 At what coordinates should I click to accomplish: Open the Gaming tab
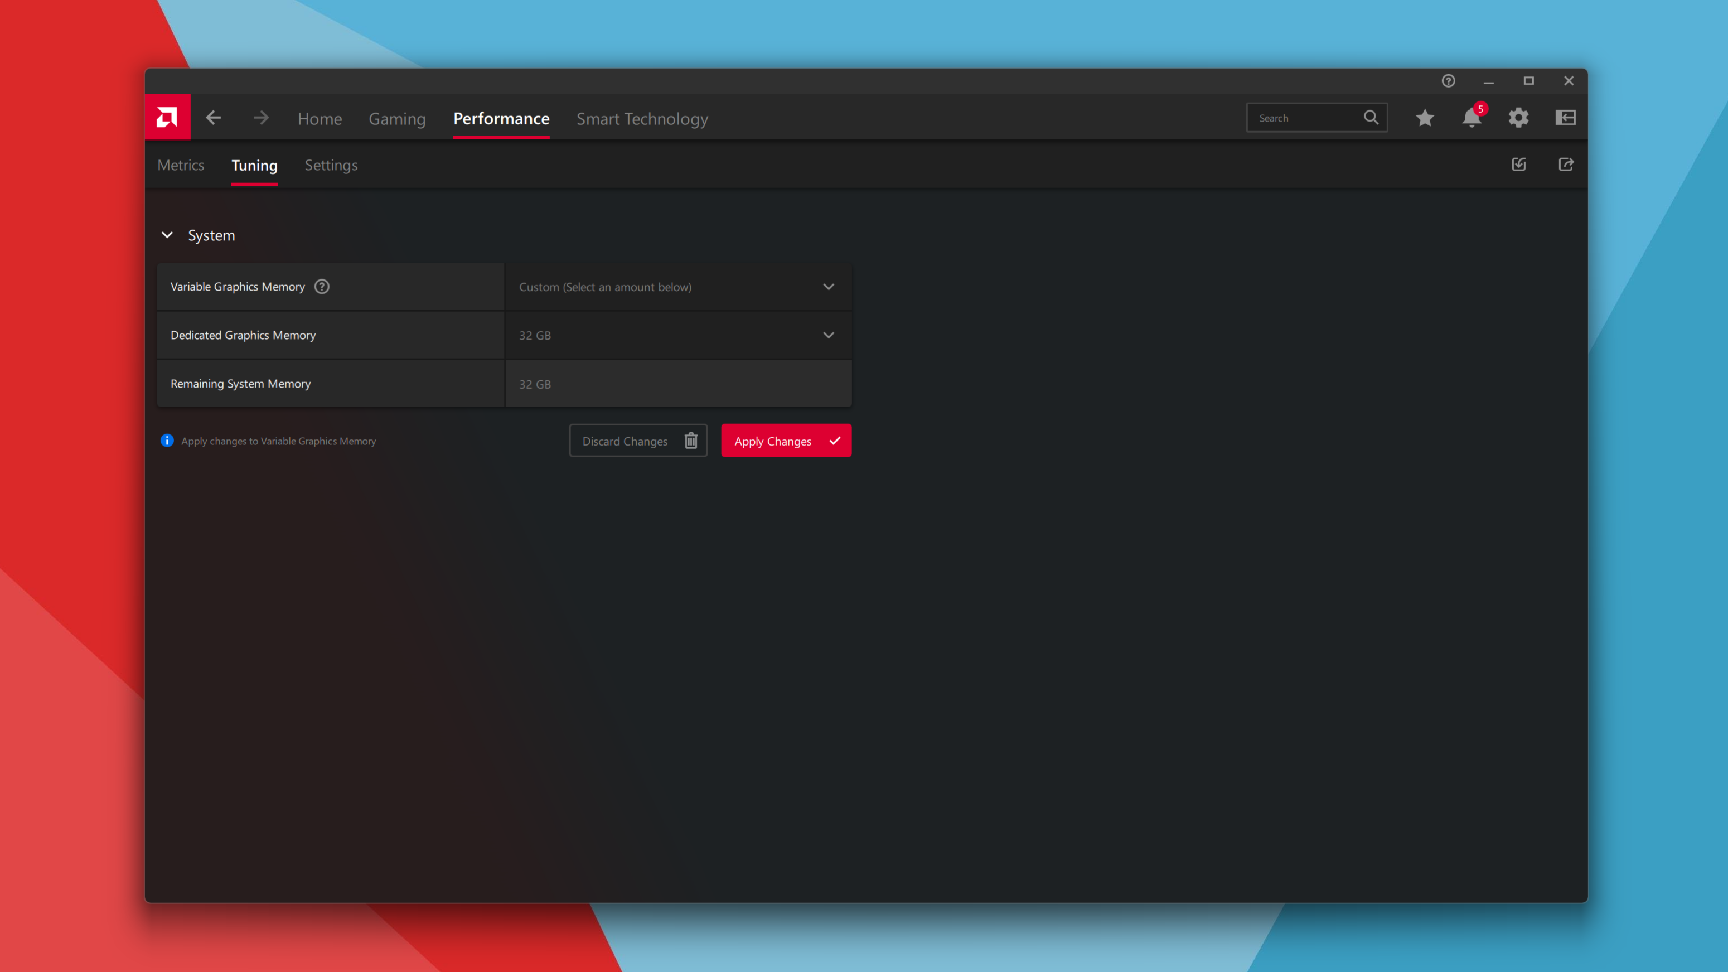397,119
